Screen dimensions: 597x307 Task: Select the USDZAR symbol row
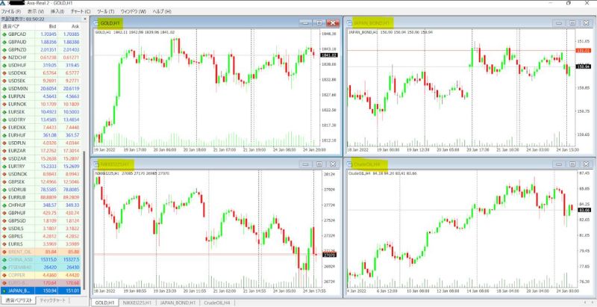pos(41,158)
